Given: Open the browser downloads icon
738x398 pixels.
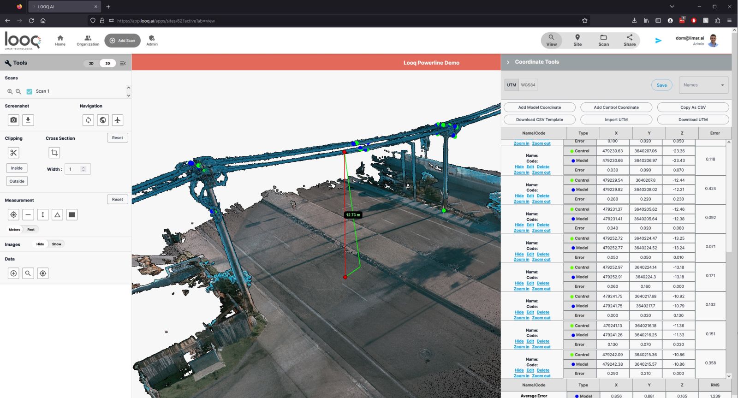Looking at the screenshot, I should tap(634, 21).
